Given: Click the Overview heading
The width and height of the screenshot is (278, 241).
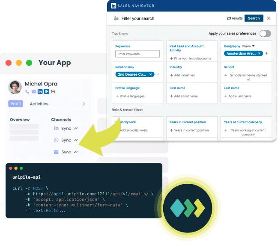Looking at the screenshot, I should [20, 120].
